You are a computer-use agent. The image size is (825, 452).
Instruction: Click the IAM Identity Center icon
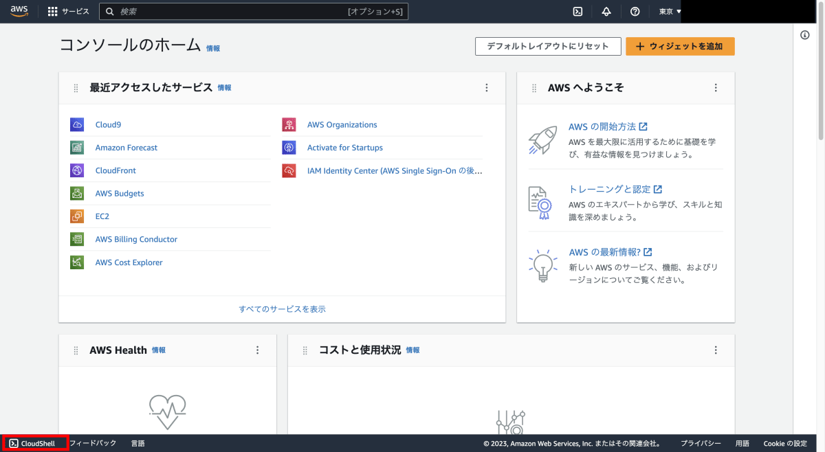click(x=289, y=170)
